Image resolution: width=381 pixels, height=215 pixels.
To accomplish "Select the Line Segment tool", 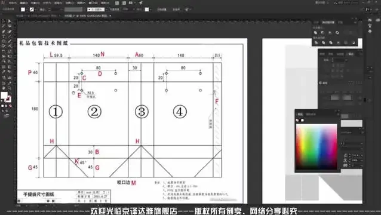I will (10, 36).
